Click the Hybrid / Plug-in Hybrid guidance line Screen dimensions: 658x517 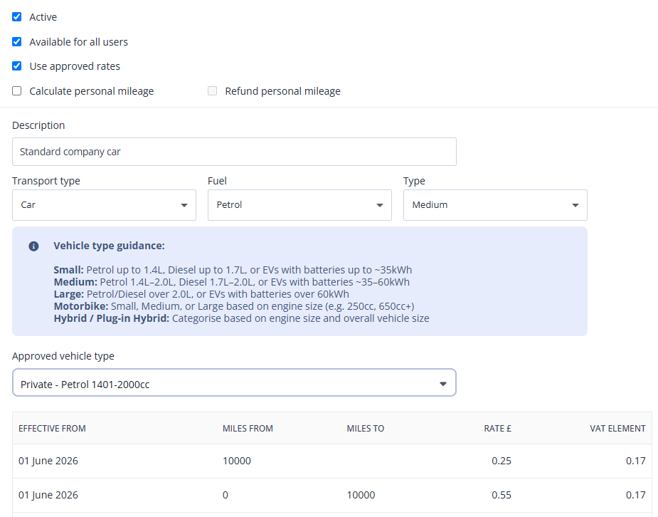coord(241,318)
